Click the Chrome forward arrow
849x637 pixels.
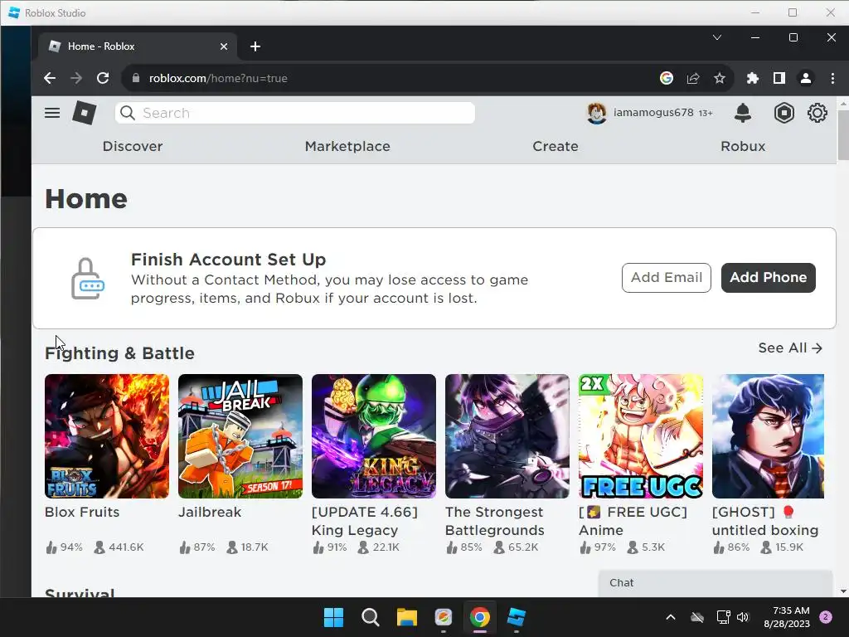coord(76,78)
